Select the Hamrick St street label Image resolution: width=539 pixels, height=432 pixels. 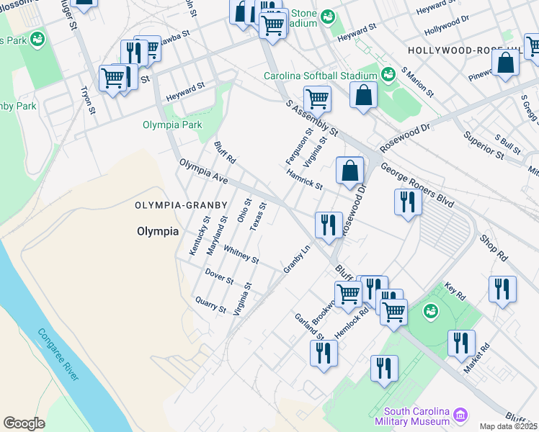coord(305,179)
